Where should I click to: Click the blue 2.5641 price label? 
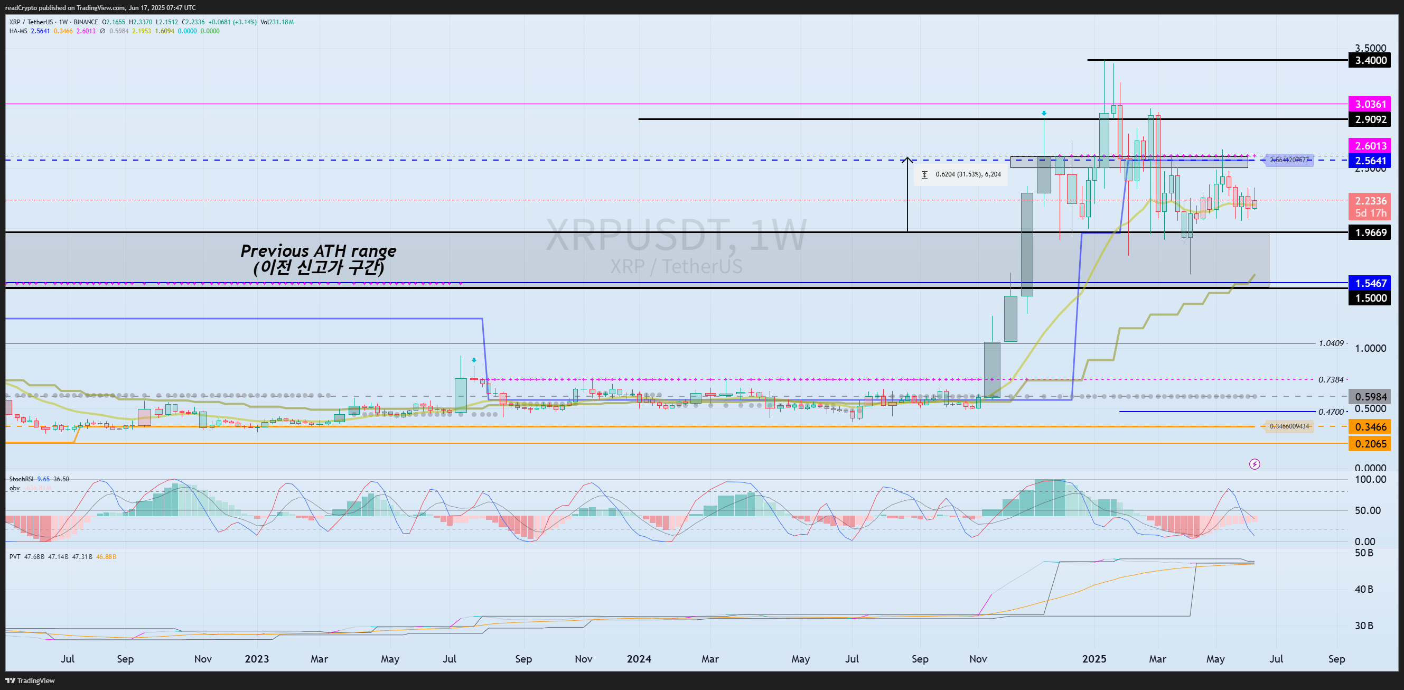(x=1370, y=160)
